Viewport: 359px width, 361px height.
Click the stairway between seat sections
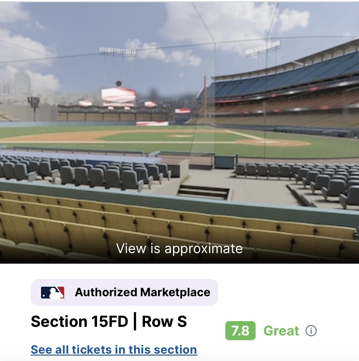click(x=203, y=192)
